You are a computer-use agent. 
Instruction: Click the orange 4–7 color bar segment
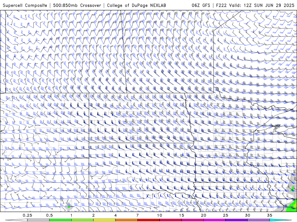(x=126, y=220)
